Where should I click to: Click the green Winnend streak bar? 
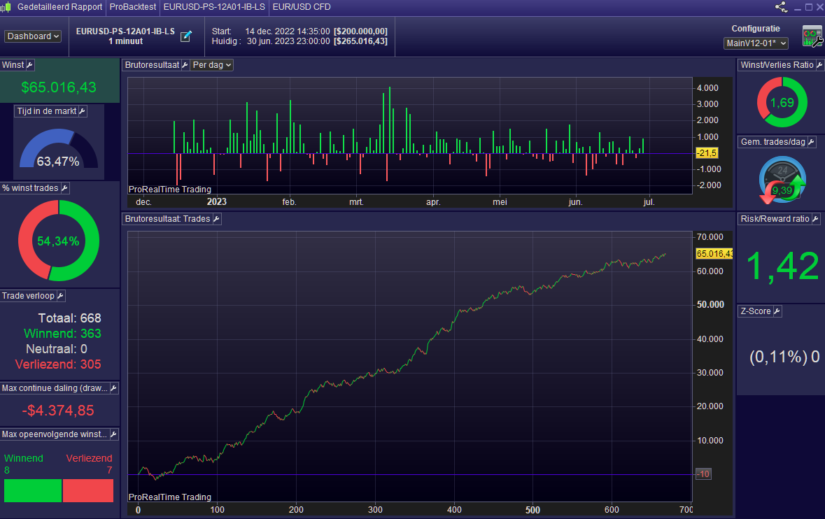pos(33,490)
